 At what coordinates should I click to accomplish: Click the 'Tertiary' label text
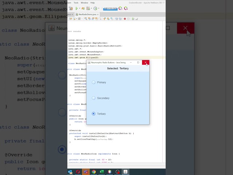click(101, 114)
